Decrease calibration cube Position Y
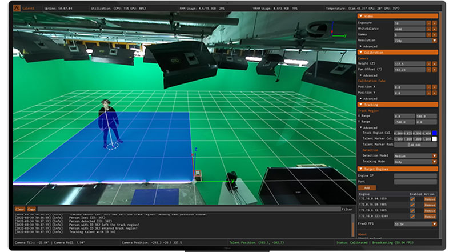This screenshot has width=457, height=252. pos(428,93)
